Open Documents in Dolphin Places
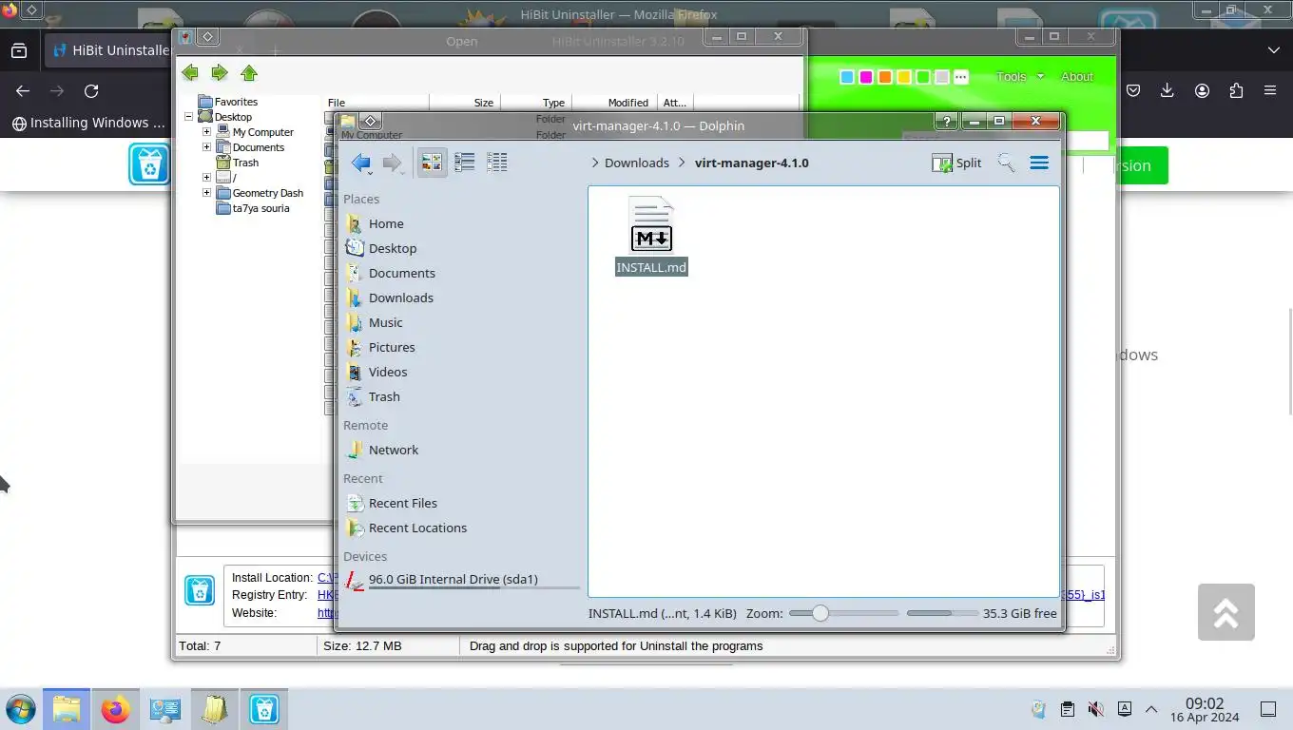 pyautogui.click(x=402, y=273)
